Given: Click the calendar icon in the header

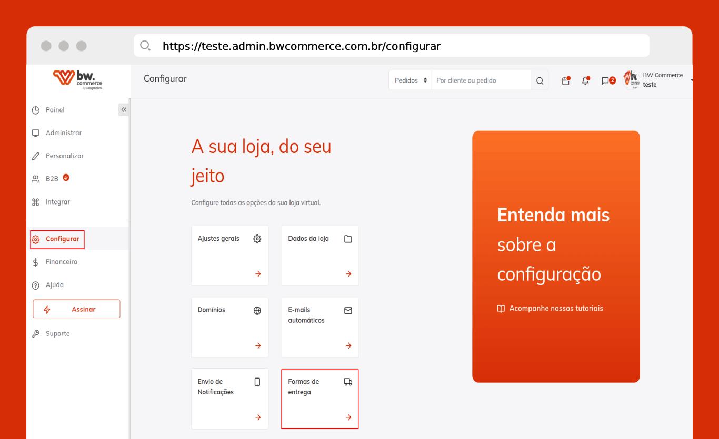Looking at the screenshot, I should [565, 81].
